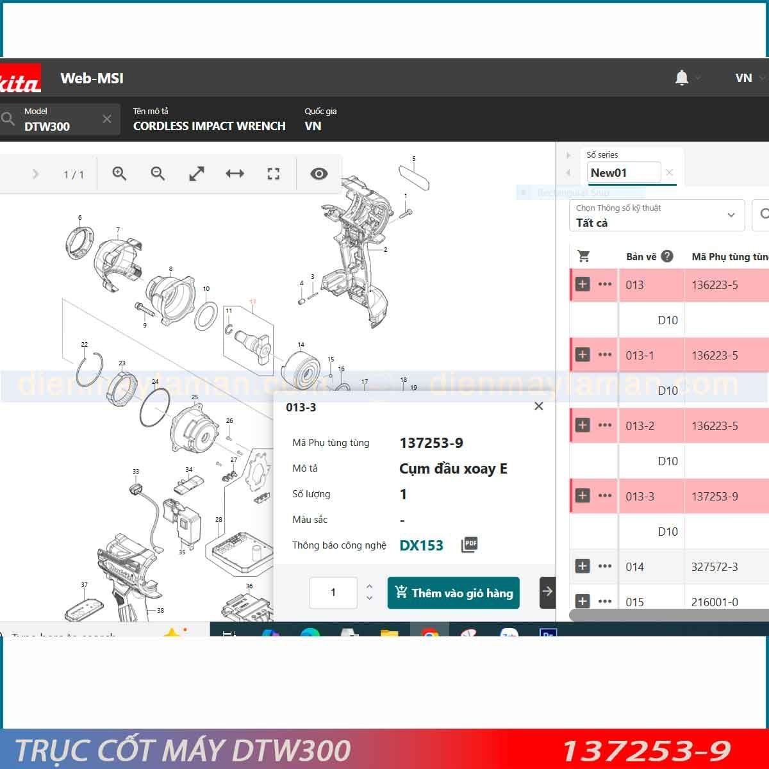The image size is (769, 769).
Task: Open the DX153 technical notice link
Action: click(x=421, y=545)
